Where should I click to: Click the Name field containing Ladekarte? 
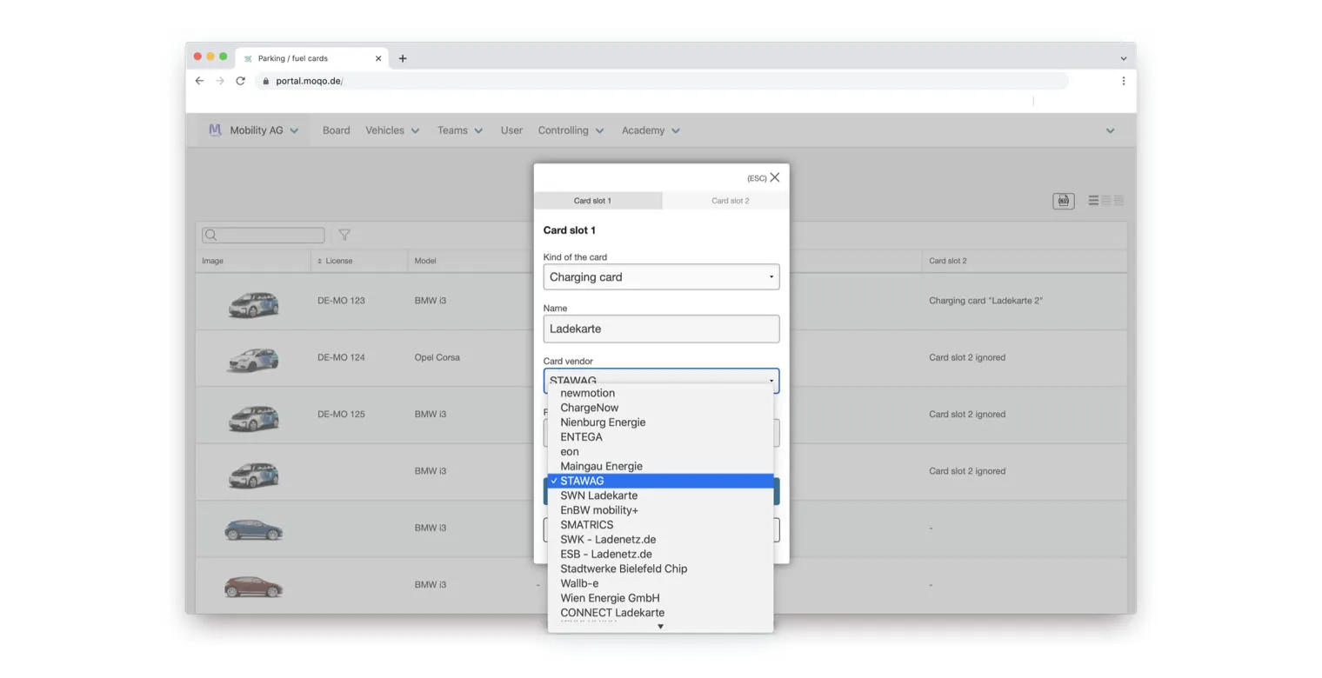(x=661, y=329)
